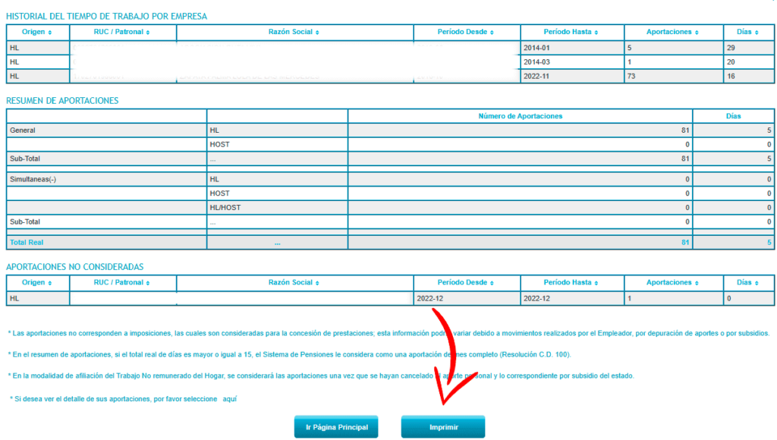Click the Resumen de Aportaciones heading

pyautogui.click(x=62, y=101)
